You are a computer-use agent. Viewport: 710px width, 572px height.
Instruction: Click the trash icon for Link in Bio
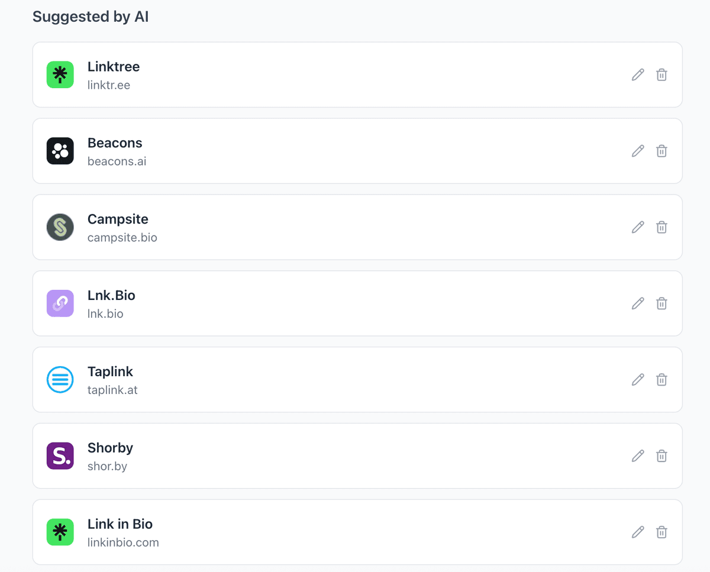pos(661,532)
